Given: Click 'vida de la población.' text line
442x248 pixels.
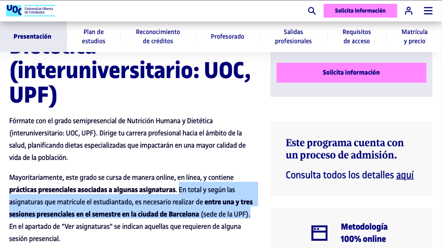Looking at the screenshot, I should click(38, 157).
